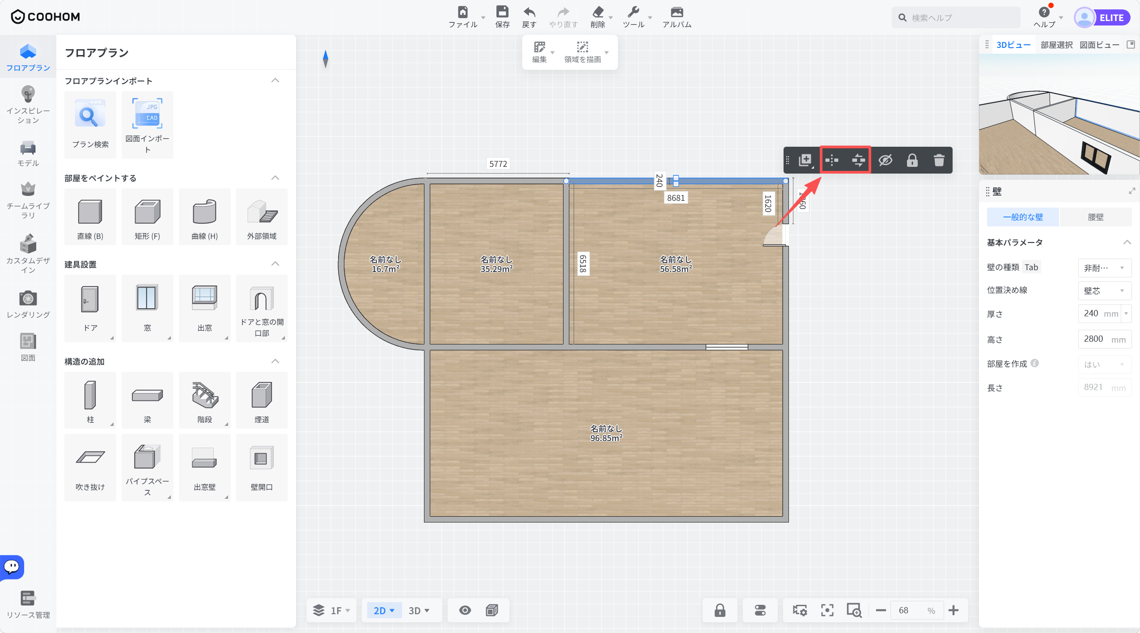Select the 腰壁 wall type

[x=1095, y=217]
